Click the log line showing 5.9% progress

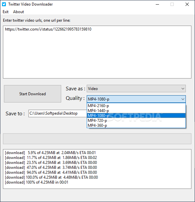pos(50,153)
